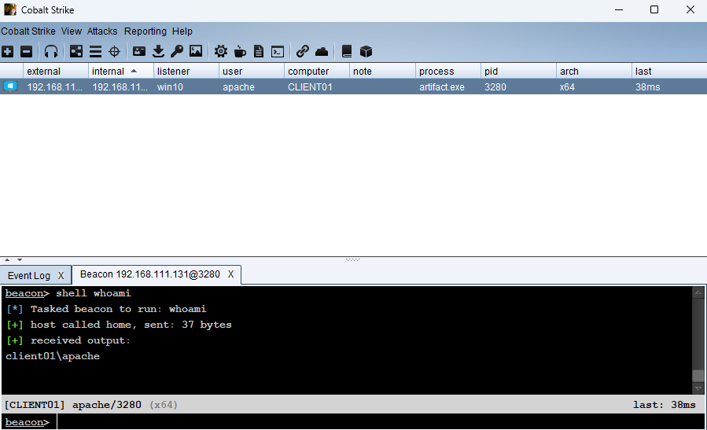This screenshot has height=430, width=707.
Task: Click the minus disconnect icon in toolbar
Action: (x=26, y=52)
